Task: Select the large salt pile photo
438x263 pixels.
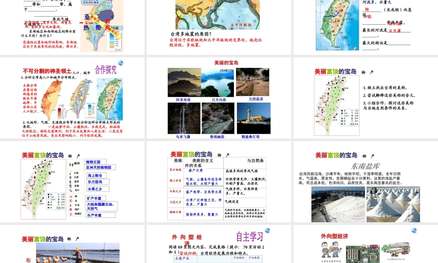Action: pos(338,205)
